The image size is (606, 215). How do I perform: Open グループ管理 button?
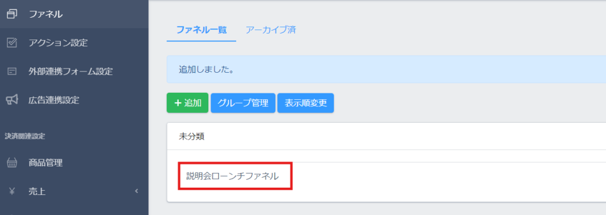243,103
